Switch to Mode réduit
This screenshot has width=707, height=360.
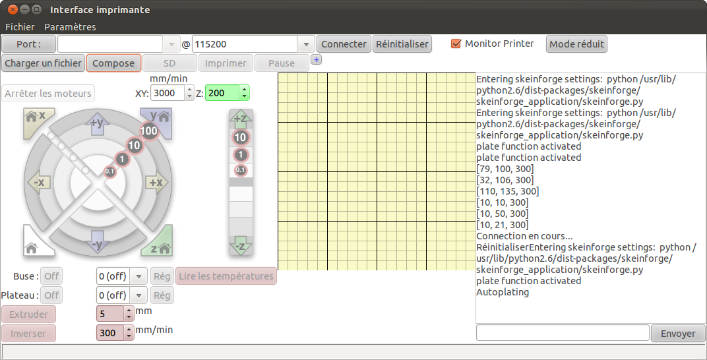pos(576,44)
